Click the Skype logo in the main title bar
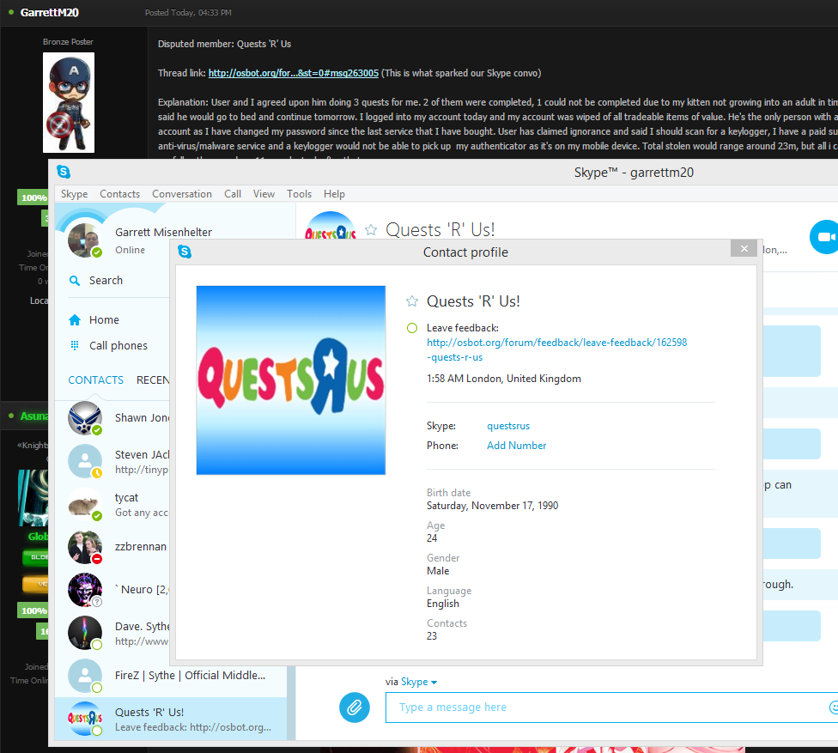Viewport: 838px width, 753px height. pyautogui.click(x=64, y=172)
